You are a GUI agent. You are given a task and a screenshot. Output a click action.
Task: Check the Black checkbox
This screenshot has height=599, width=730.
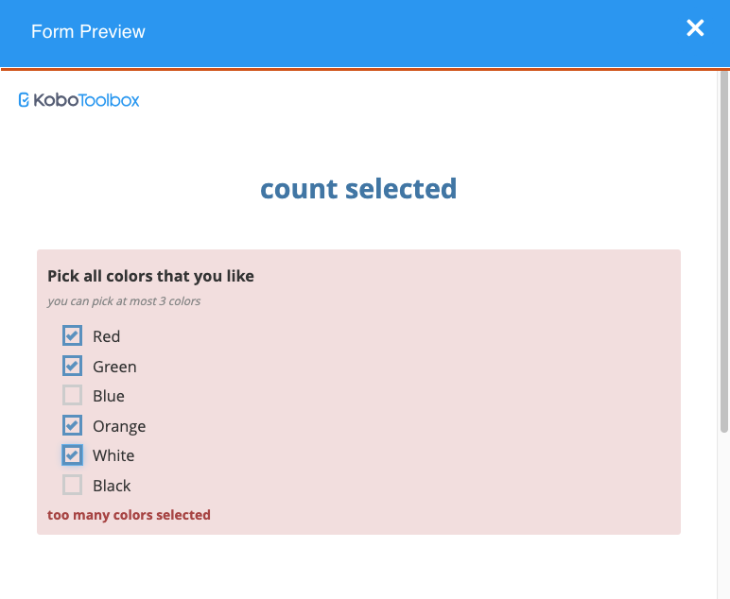click(x=72, y=485)
